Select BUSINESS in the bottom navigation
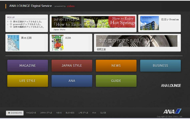This screenshot has height=119, width=190. pyautogui.click(x=70, y=113)
